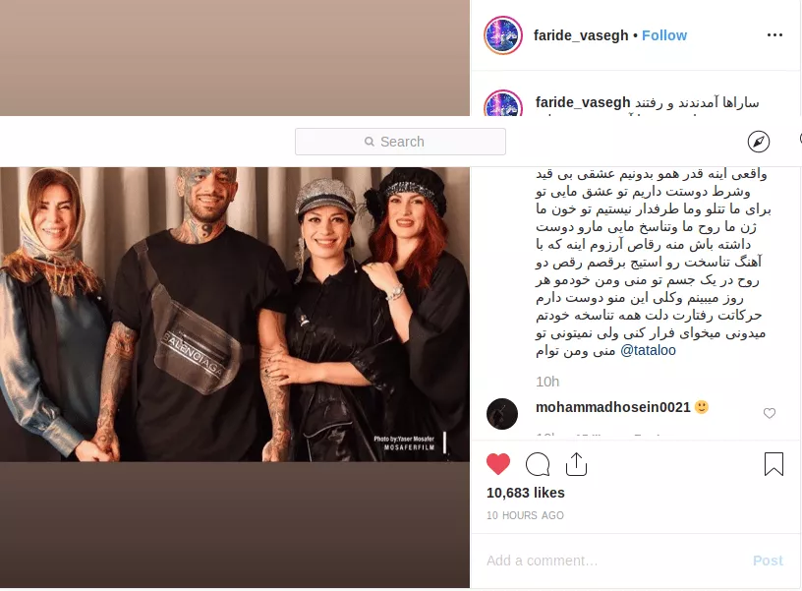View the 10,683 likes list
Image resolution: width=802 pixels, height=591 pixels.
[x=525, y=493]
